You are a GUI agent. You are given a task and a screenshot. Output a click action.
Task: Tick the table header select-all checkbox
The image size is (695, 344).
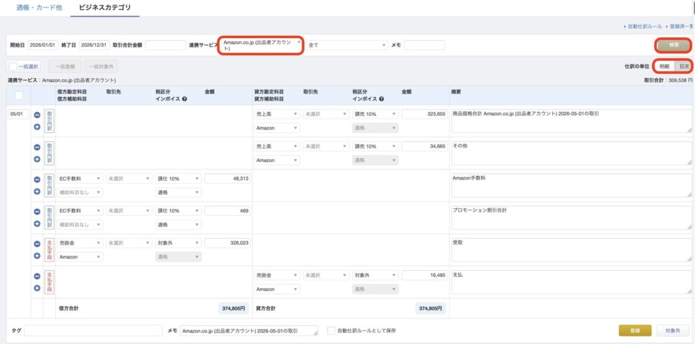click(19, 95)
